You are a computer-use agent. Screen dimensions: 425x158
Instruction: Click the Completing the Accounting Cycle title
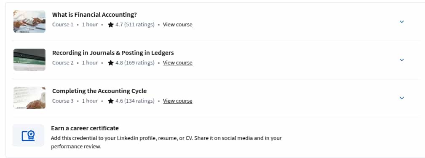coord(99,91)
